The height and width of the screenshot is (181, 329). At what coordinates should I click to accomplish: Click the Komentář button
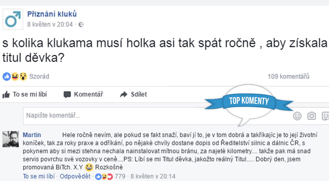click(x=83, y=95)
